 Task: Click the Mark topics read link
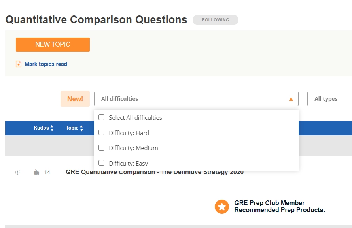(46, 64)
